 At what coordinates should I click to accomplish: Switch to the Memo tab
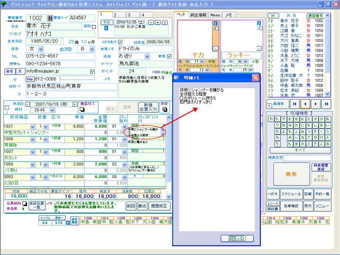(215, 15)
